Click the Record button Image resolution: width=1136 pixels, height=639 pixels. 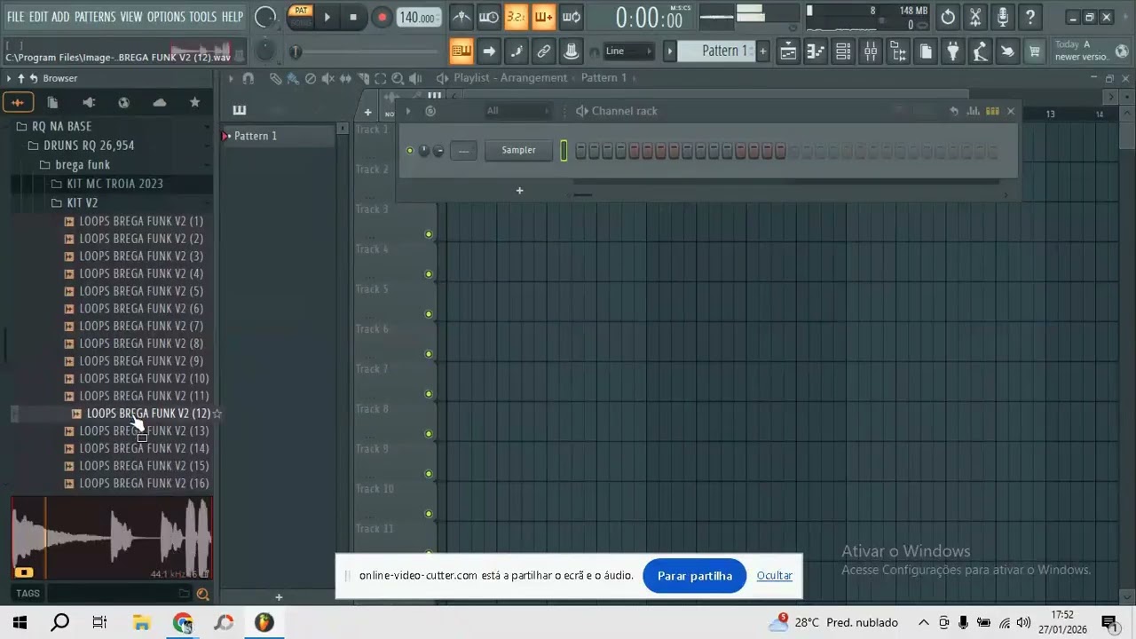(x=382, y=17)
